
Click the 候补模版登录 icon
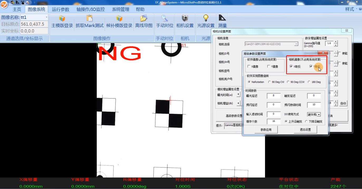(119, 19)
